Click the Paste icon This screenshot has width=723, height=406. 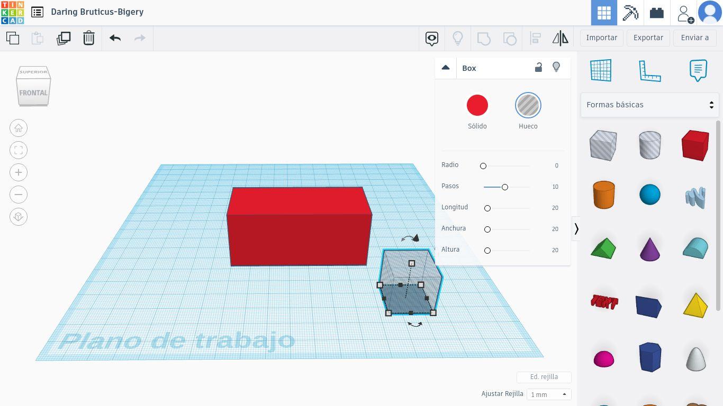[x=37, y=38]
